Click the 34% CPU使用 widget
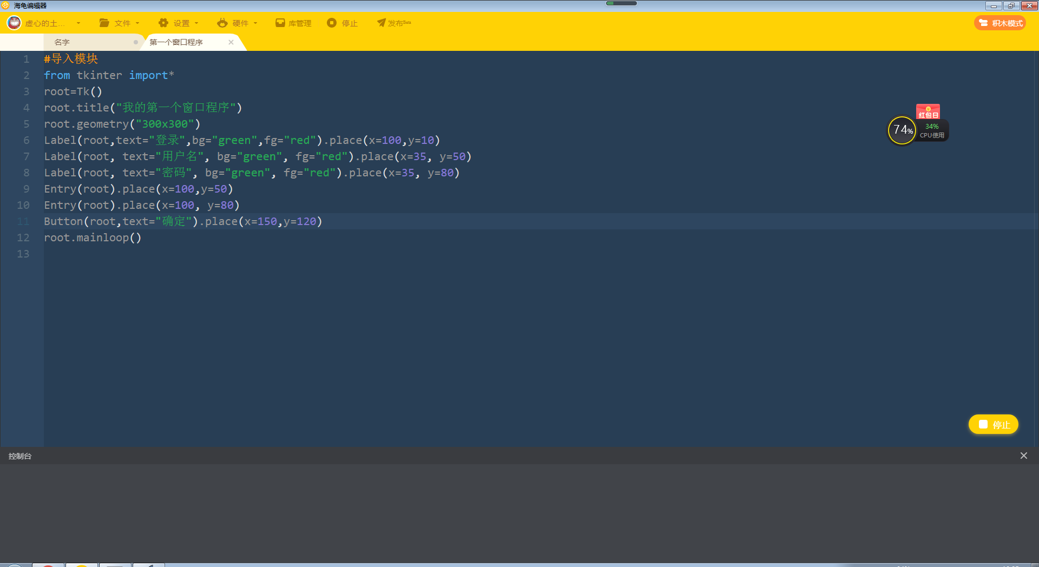Screen dimensions: 1039x567 (x=932, y=131)
